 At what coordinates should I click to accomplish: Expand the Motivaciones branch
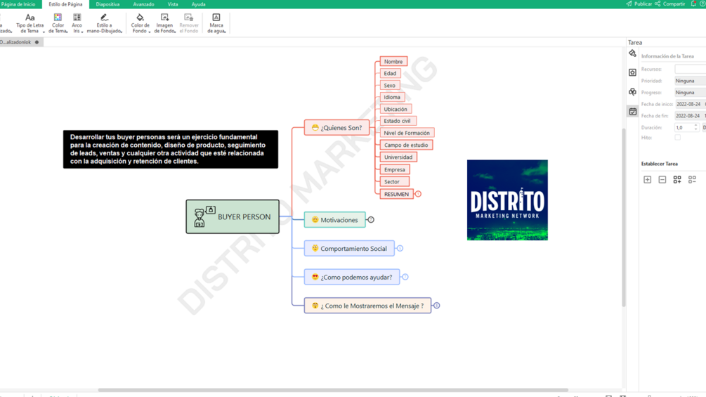[x=371, y=220]
